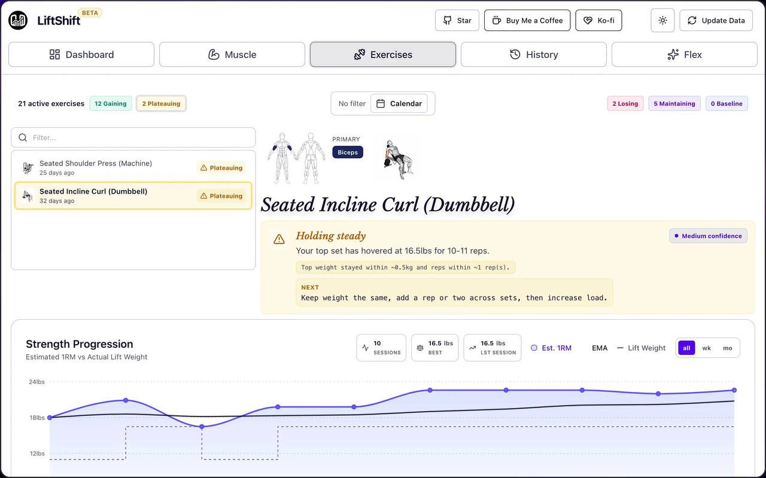Open the Ko-fi support link

pos(598,20)
